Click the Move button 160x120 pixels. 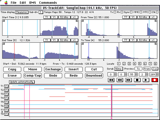click(33, 69)
